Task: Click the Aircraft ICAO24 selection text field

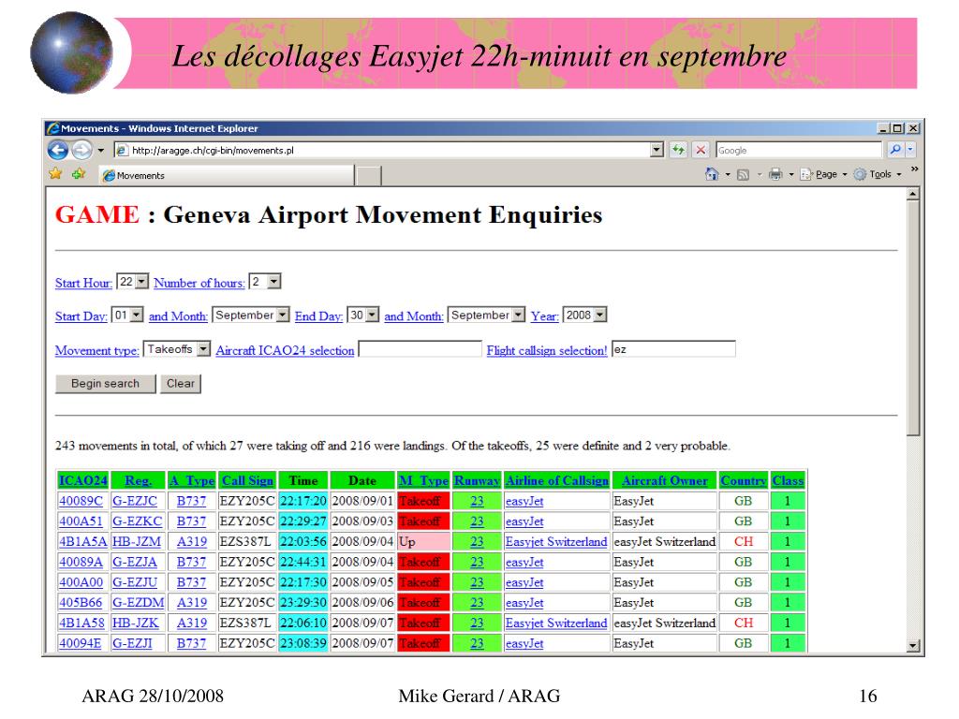Action: tap(420, 349)
